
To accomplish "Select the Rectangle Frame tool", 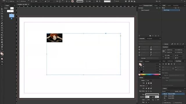I will pyautogui.click(x=2, y=28).
